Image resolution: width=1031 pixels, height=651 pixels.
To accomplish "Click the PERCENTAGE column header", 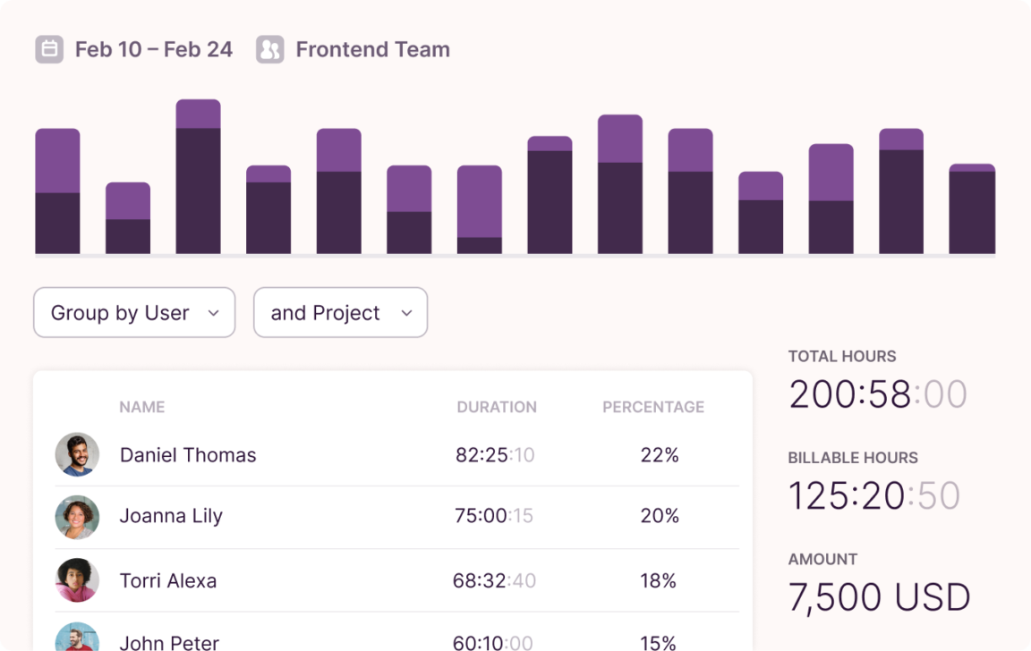I will pyautogui.click(x=653, y=407).
